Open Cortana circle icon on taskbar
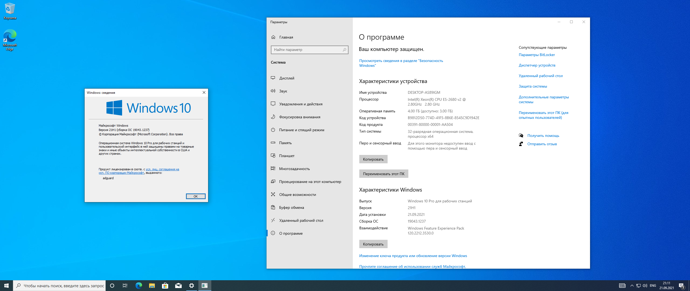The image size is (690, 291). tap(112, 286)
